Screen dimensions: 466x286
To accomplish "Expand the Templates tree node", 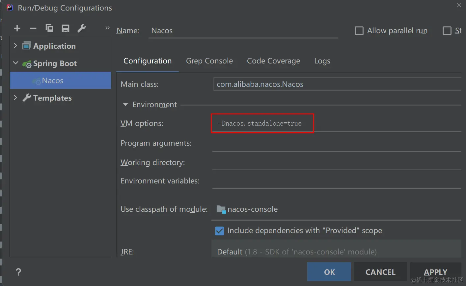I will pos(15,97).
